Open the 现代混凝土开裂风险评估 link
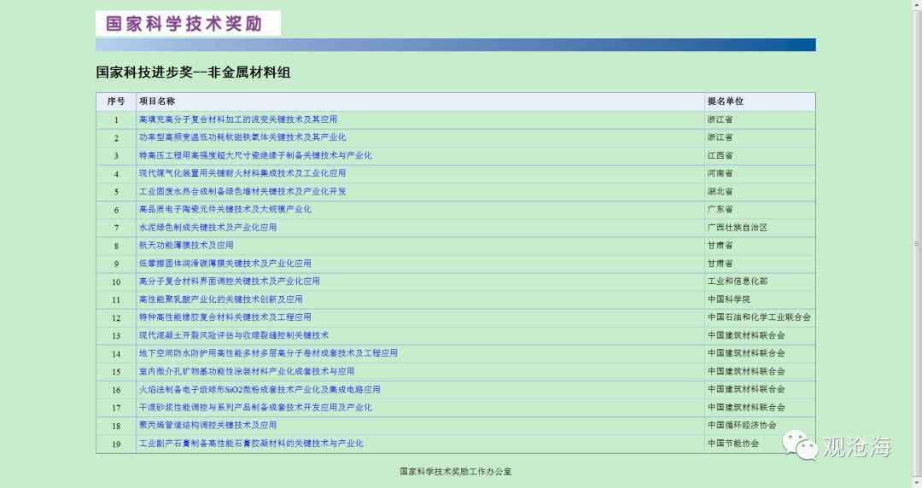The image size is (922, 488). point(233,335)
